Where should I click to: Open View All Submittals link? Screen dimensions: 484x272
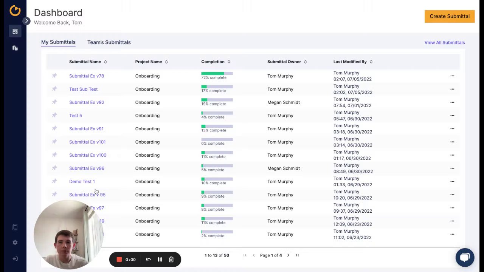click(445, 43)
